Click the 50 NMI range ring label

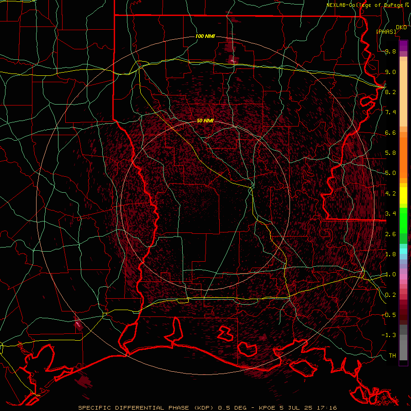205,121
